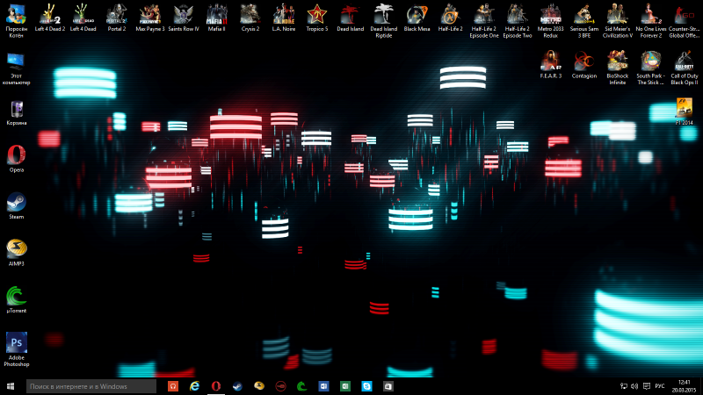Screen dimensions: 703x395
Task: Launch Internet Explorer from the taskbar
Action: point(194,386)
